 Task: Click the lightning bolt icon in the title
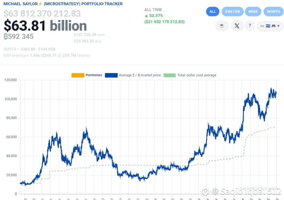(39, 4)
